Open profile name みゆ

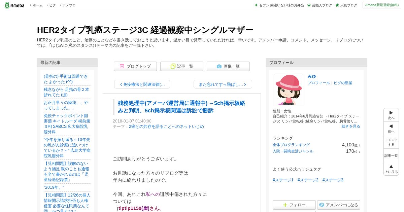tap(312, 76)
